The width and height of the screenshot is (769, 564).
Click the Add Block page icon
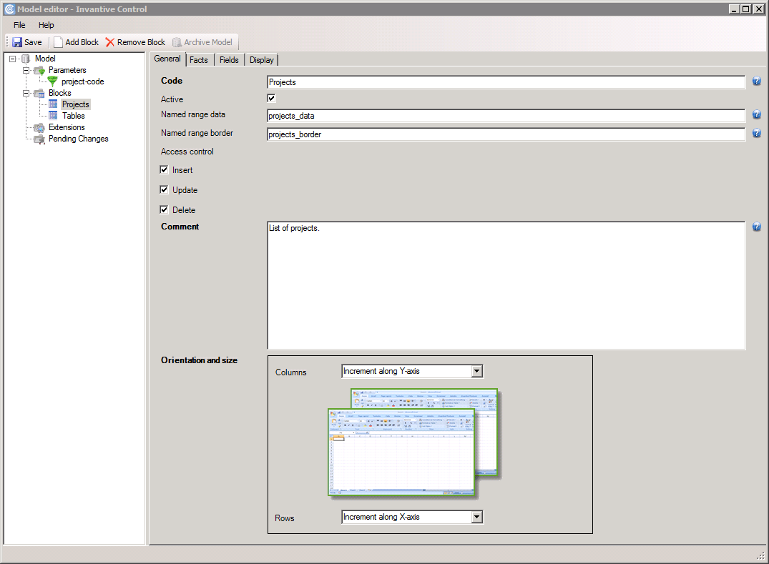point(59,42)
